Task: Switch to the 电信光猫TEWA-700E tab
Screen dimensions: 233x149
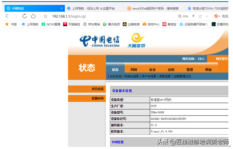Action: coord(208,8)
